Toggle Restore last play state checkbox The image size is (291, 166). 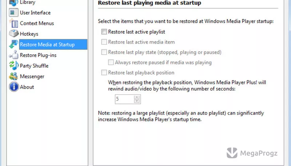(104, 52)
